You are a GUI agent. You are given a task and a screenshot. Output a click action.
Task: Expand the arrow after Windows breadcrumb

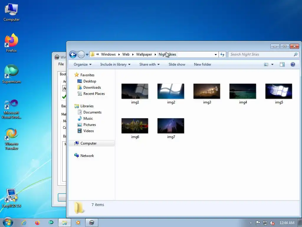pyautogui.click(x=119, y=55)
